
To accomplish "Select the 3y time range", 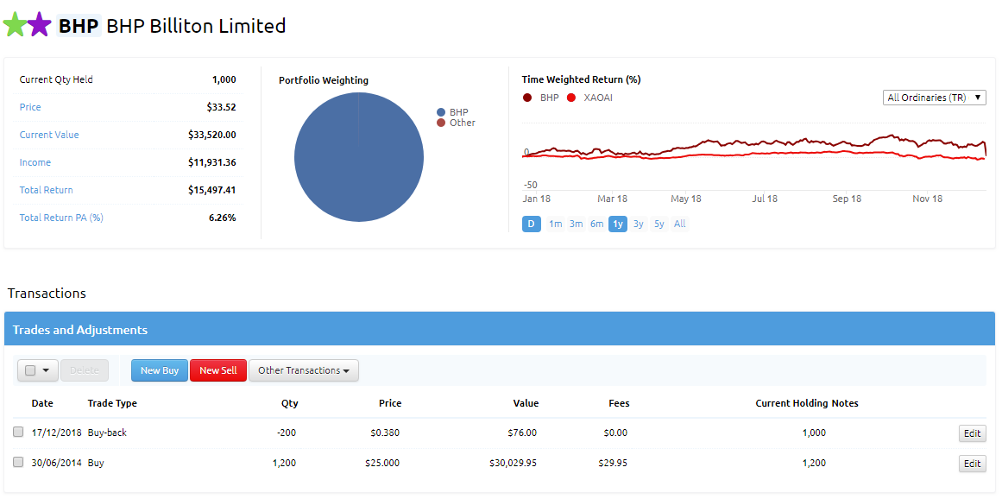I will coord(639,224).
